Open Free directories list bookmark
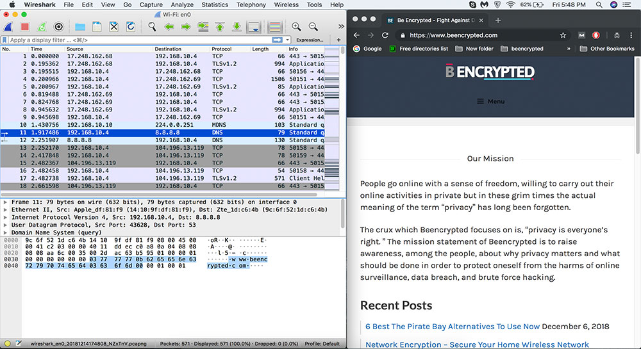641x349 pixels. [419, 49]
